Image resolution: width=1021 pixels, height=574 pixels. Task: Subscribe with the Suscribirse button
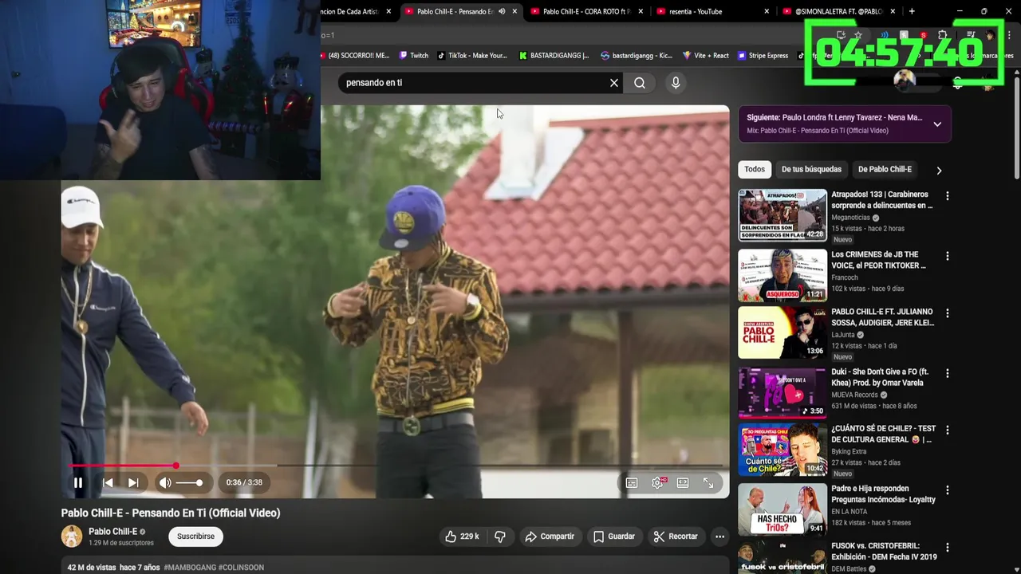pyautogui.click(x=195, y=537)
